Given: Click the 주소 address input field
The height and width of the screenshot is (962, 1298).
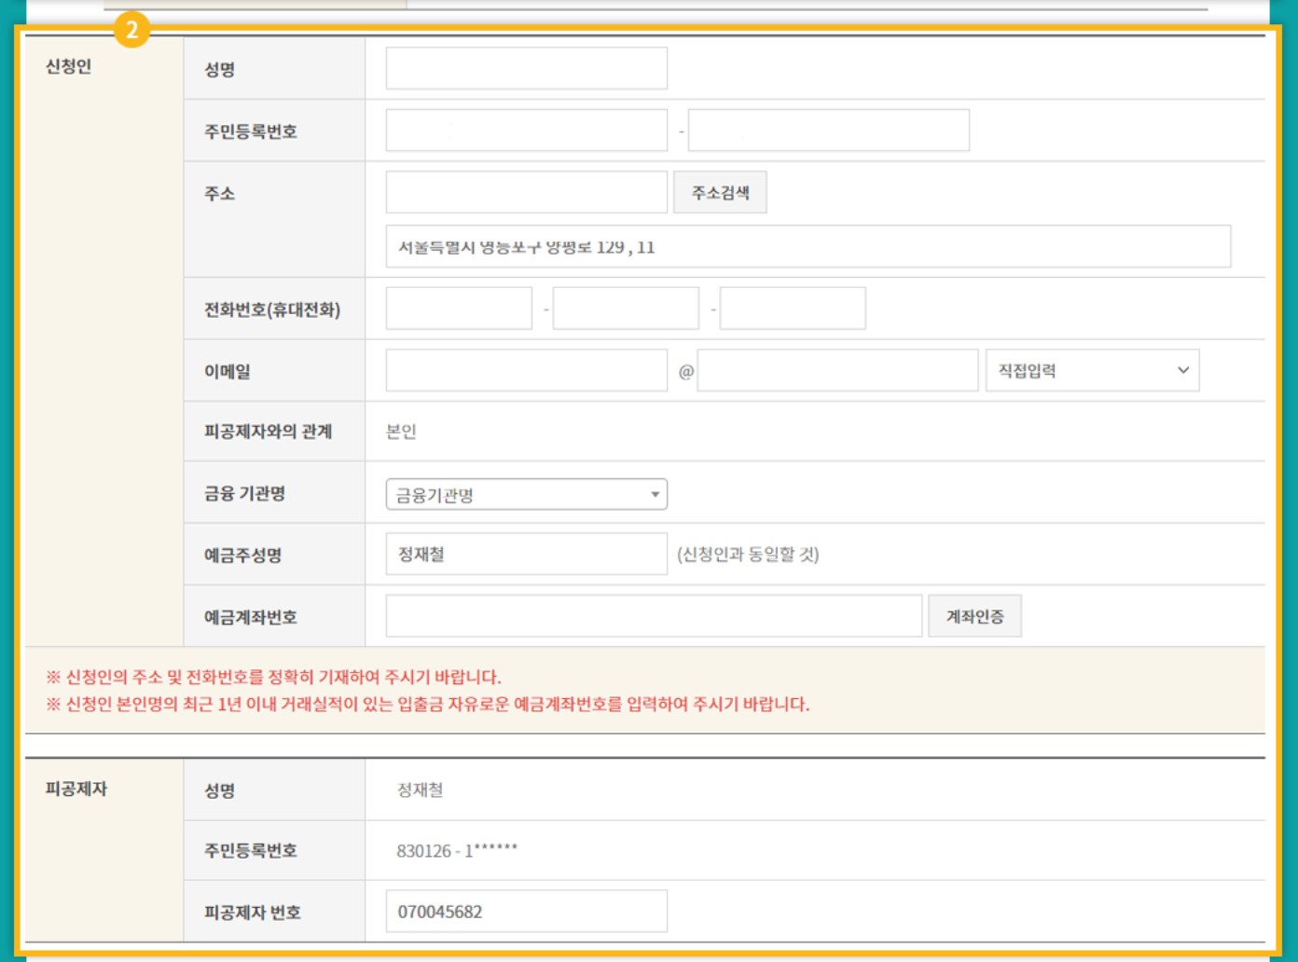Looking at the screenshot, I should point(525,191).
